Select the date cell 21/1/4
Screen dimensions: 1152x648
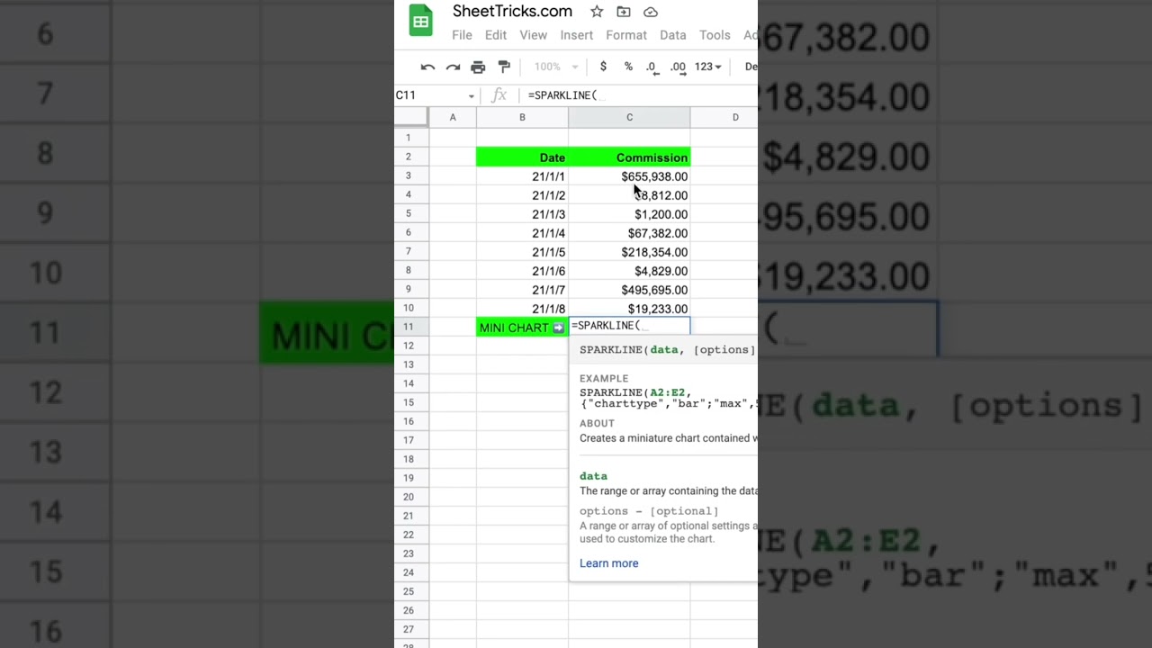click(522, 233)
